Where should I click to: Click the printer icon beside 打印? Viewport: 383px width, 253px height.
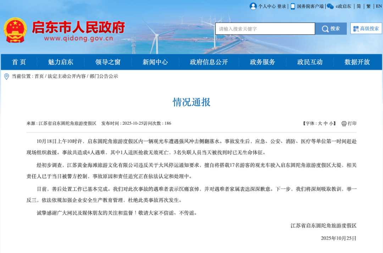(344, 124)
